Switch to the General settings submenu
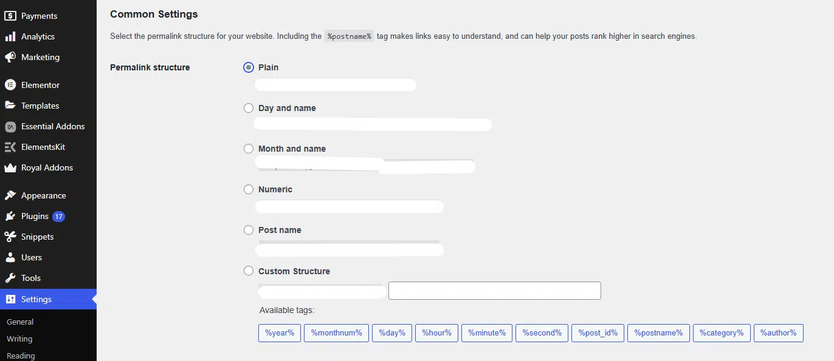Viewport: 834px width, 361px height. pyautogui.click(x=20, y=322)
